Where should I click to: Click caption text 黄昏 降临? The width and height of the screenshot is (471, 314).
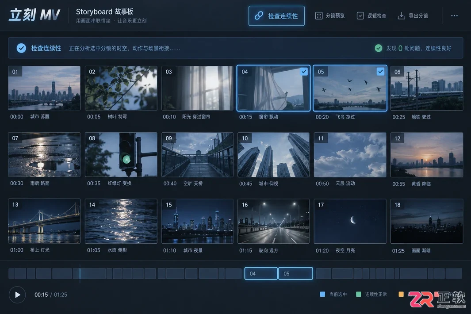[x=421, y=184]
